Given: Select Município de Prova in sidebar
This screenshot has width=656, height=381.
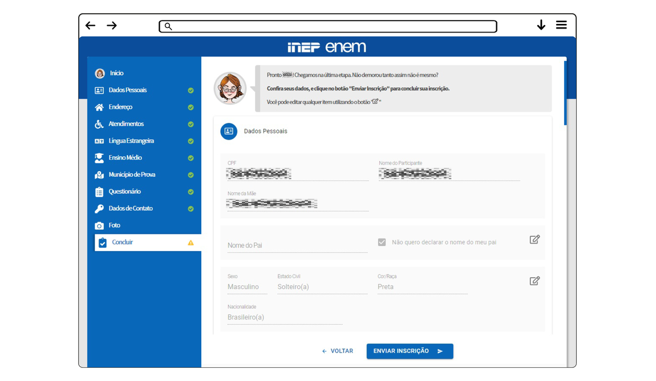Looking at the screenshot, I should [132, 175].
